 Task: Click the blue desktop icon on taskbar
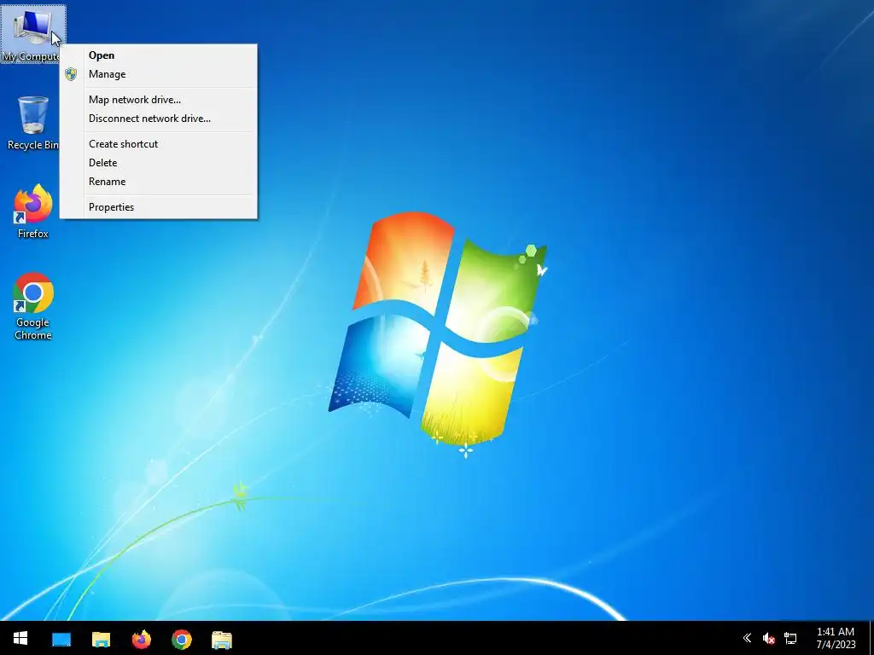click(x=61, y=639)
